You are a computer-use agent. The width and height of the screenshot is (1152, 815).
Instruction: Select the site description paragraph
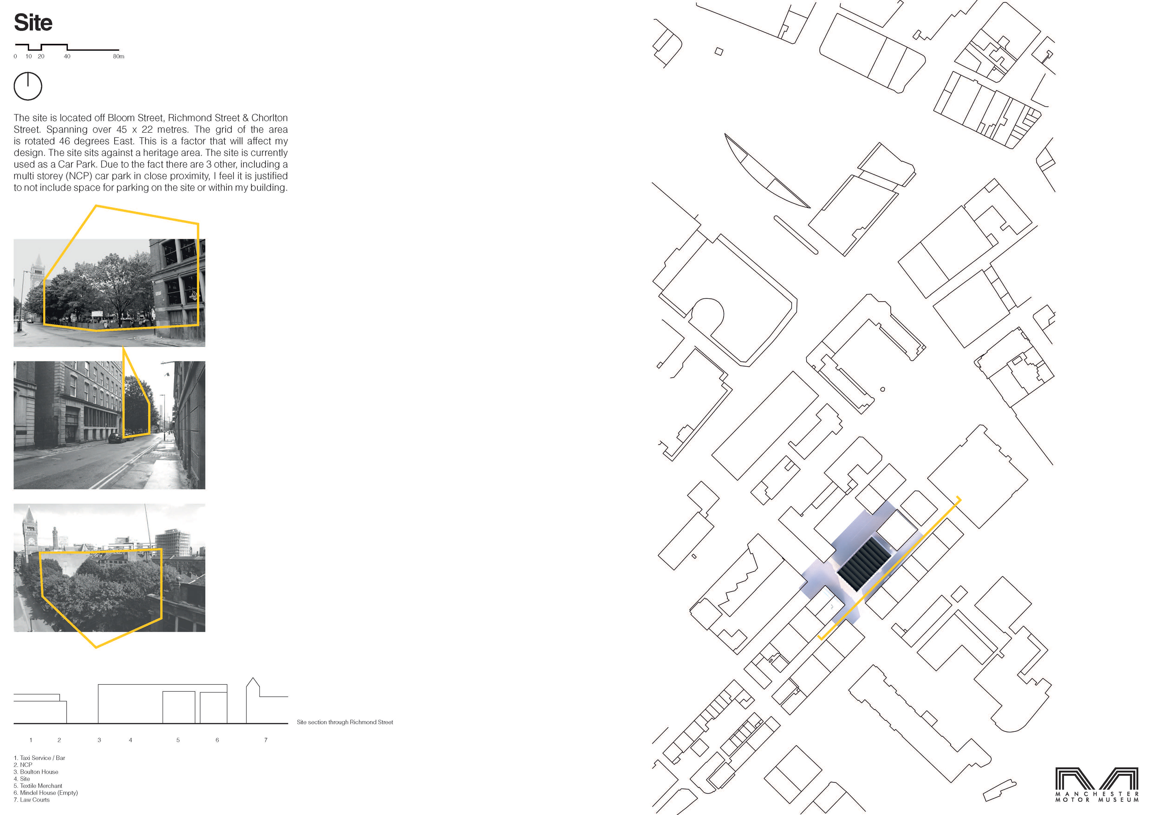coord(151,153)
